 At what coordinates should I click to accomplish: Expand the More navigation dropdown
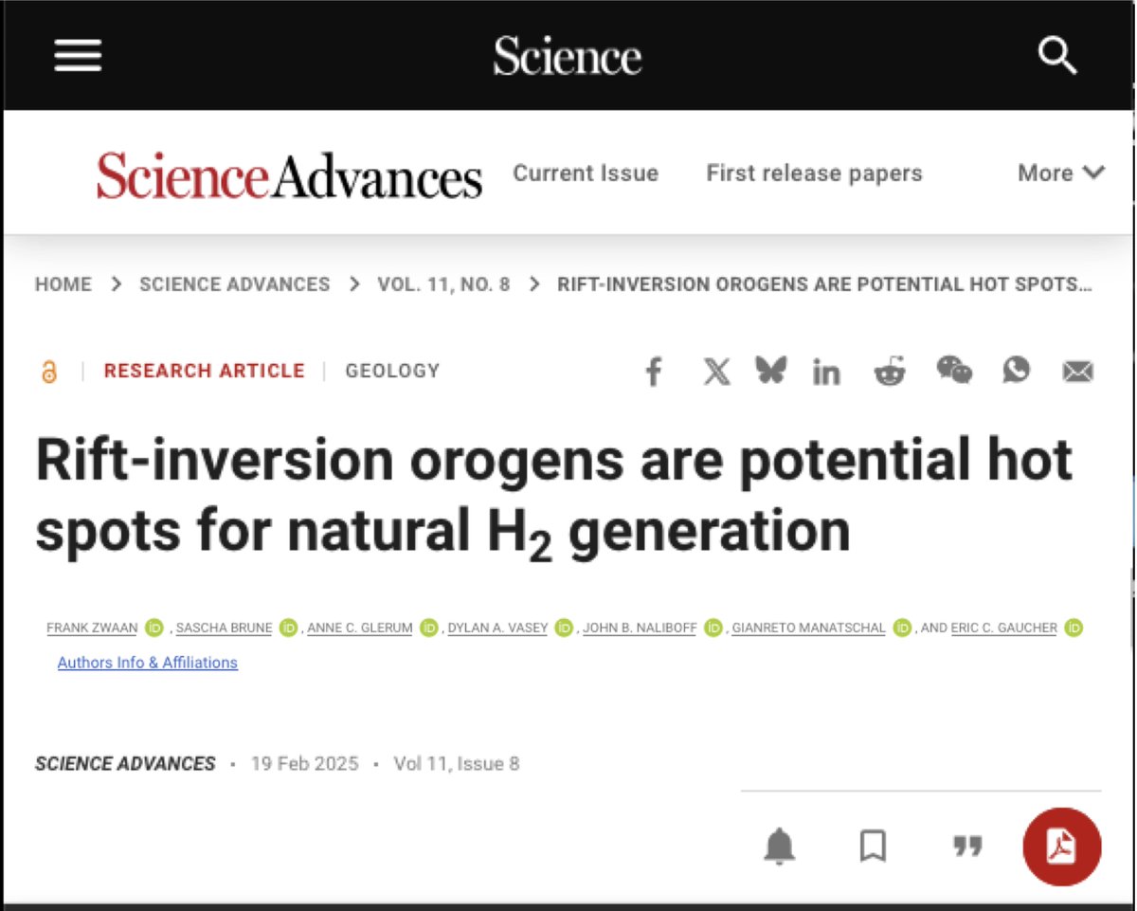[1060, 173]
